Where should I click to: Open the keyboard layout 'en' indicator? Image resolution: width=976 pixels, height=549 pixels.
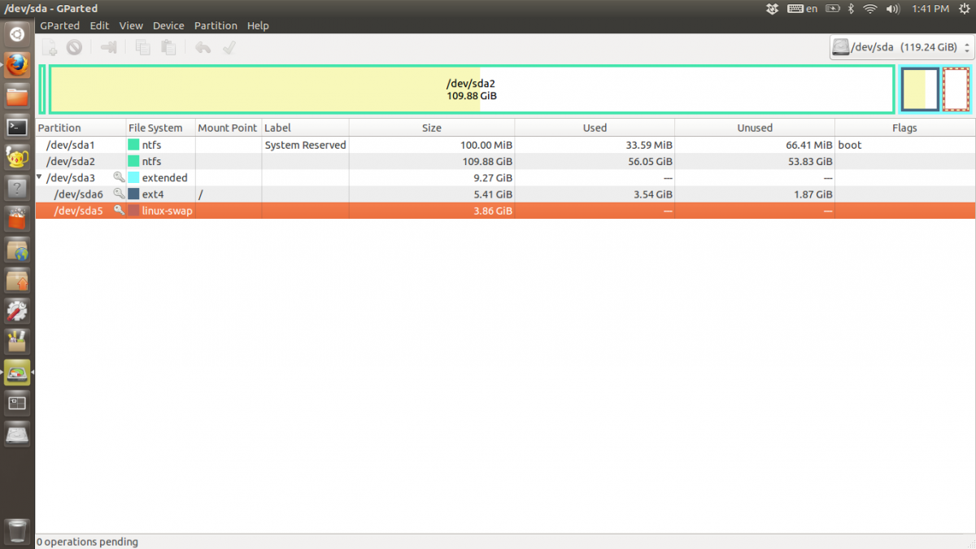tap(802, 9)
